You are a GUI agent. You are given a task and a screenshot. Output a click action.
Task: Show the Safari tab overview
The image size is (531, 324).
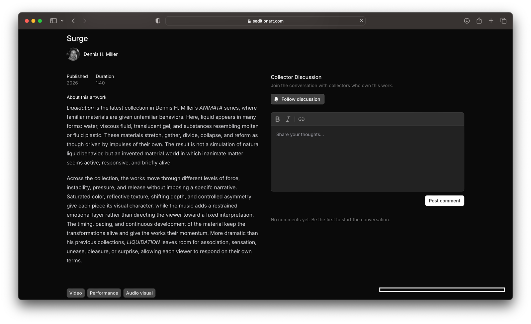503,21
